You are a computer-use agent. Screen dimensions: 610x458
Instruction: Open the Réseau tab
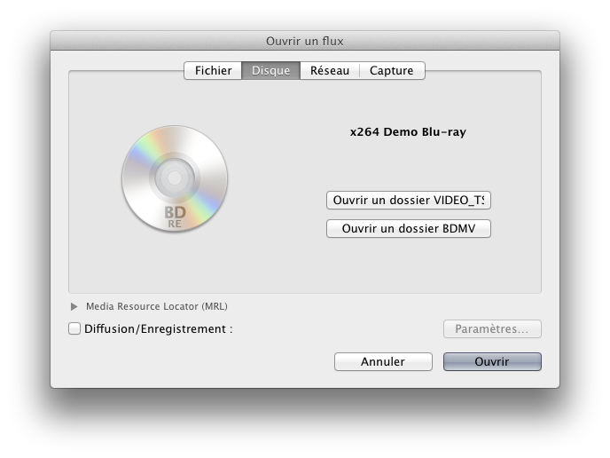[329, 70]
